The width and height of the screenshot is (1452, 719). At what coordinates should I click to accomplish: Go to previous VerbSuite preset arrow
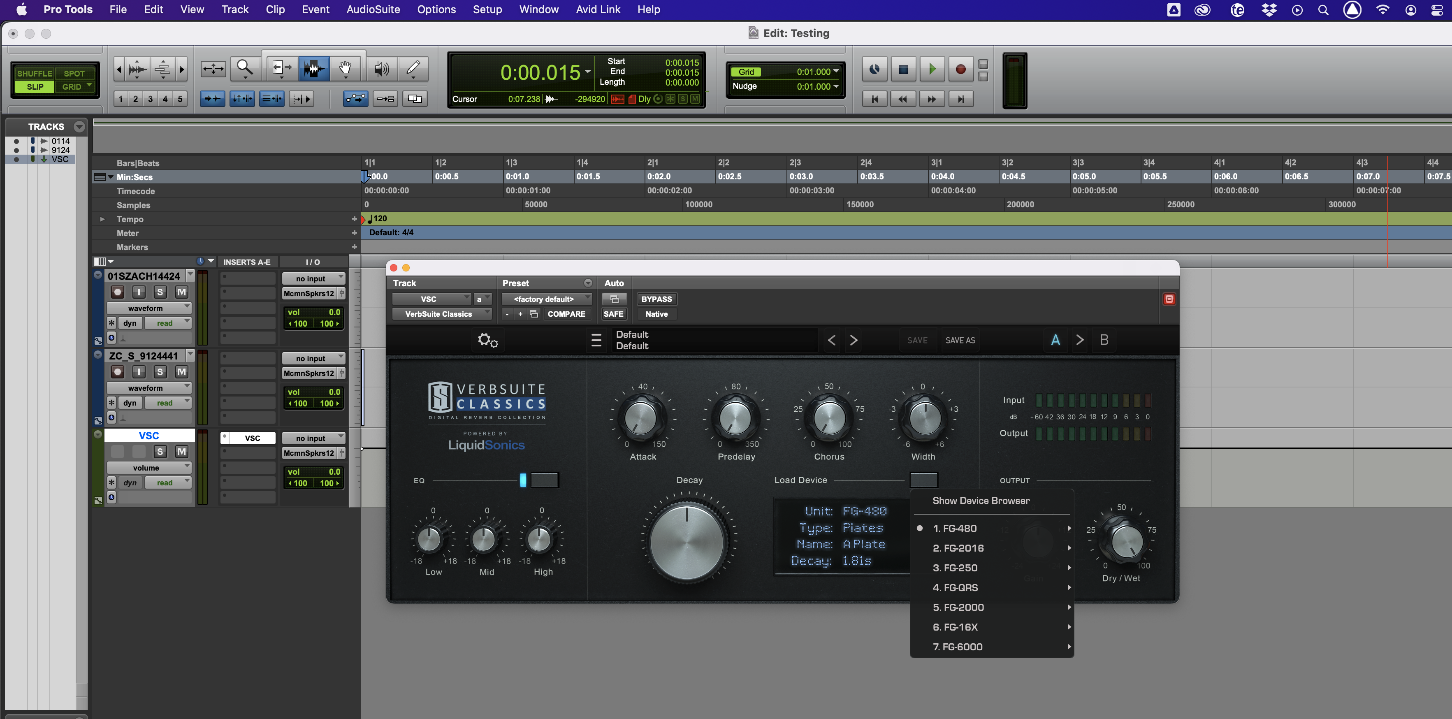click(x=831, y=340)
